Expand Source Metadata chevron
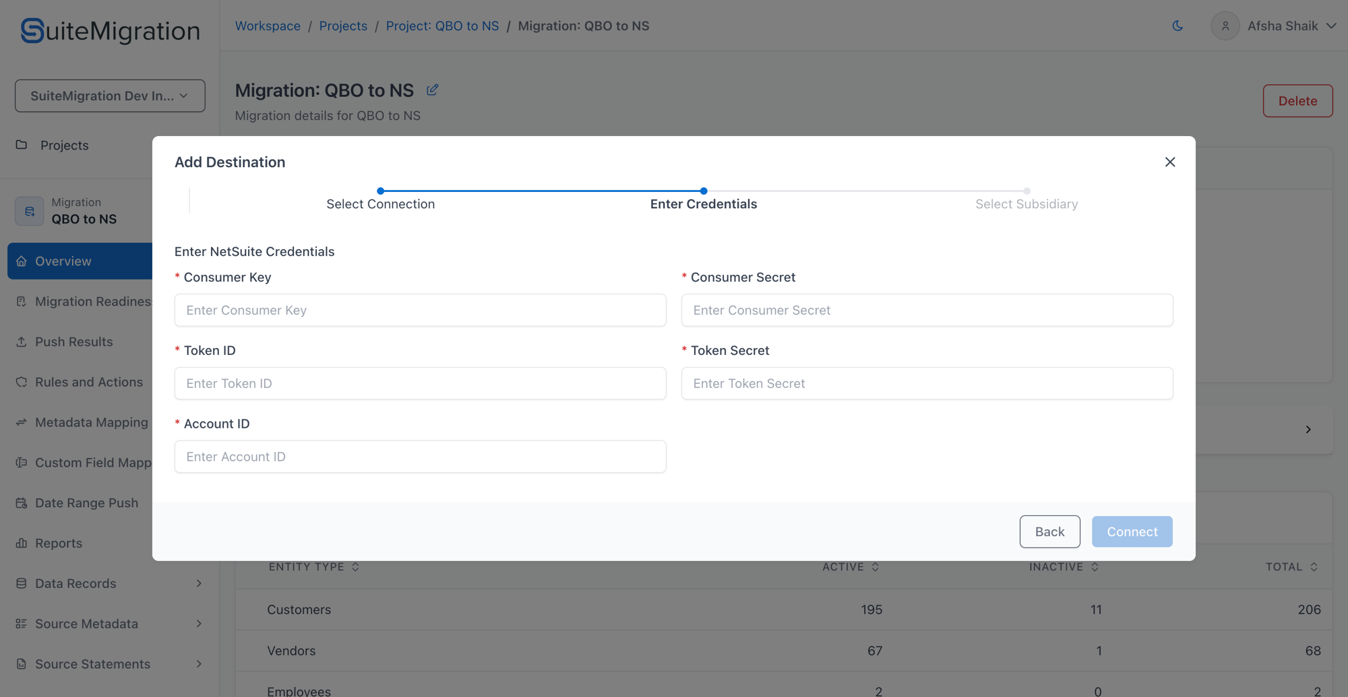The width and height of the screenshot is (1348, 697). click(199, 624)
